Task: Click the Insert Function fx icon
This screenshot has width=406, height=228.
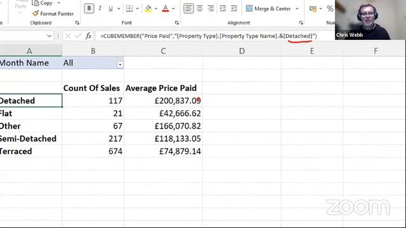Action: click(x=88, y=36)
